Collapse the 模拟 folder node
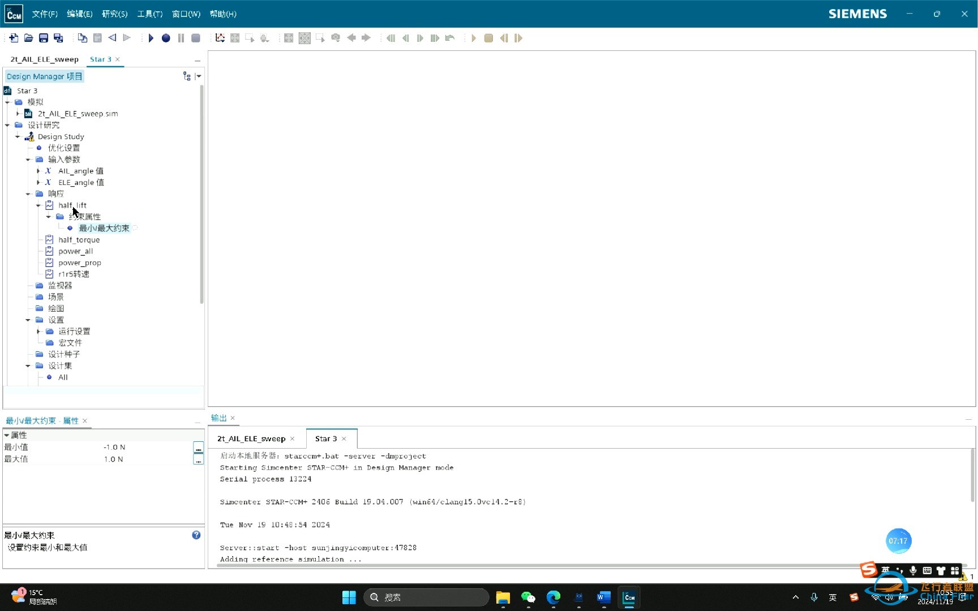Viewport: 978px width, 611px height. (x=7, y=102)
